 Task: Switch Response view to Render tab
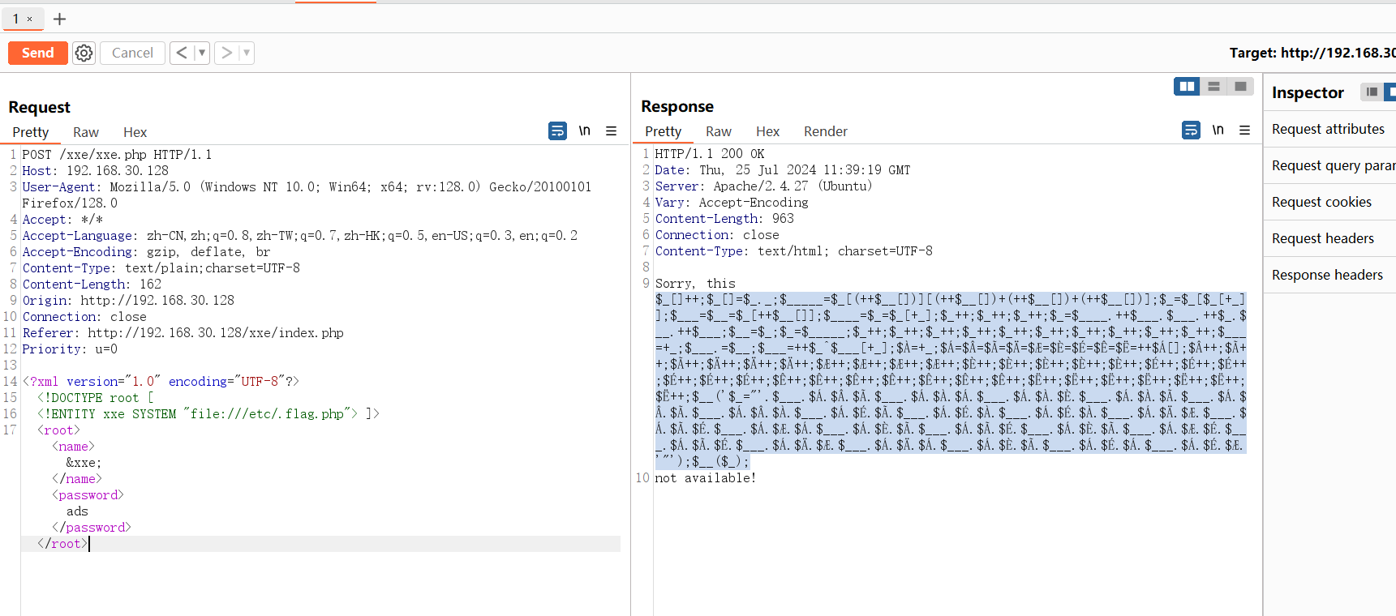[826, 131]
